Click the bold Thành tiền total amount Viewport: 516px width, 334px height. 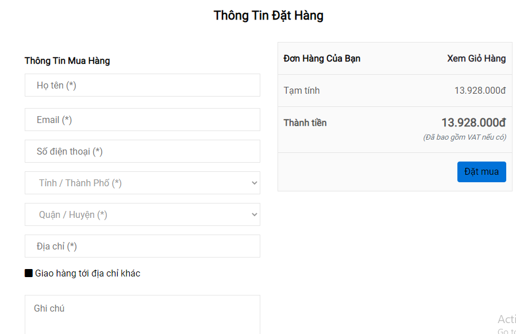[473, 122]
